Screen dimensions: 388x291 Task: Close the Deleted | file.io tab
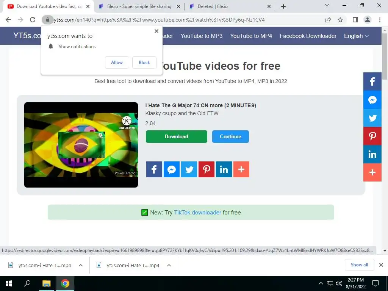click(x=269, y=7)
